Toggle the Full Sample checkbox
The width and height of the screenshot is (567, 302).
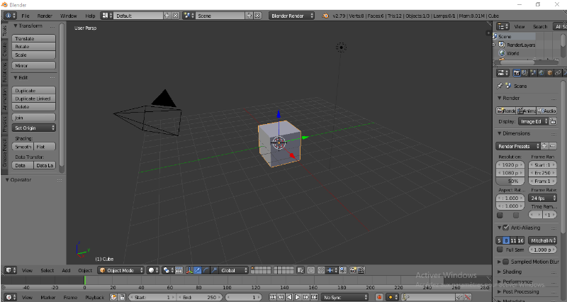[x=500, y=250]
